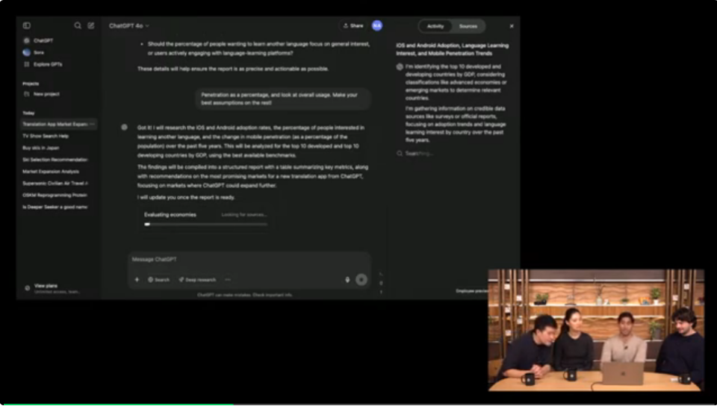Switch to the Activity tab
717x406 pixels.
click(x=435, y=26)
